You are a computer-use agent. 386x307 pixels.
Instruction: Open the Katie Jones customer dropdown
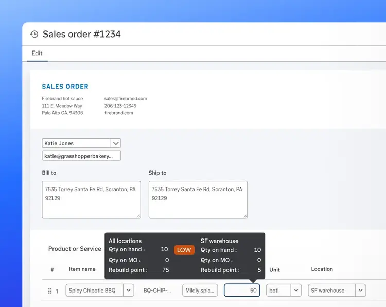pos(116,143)
